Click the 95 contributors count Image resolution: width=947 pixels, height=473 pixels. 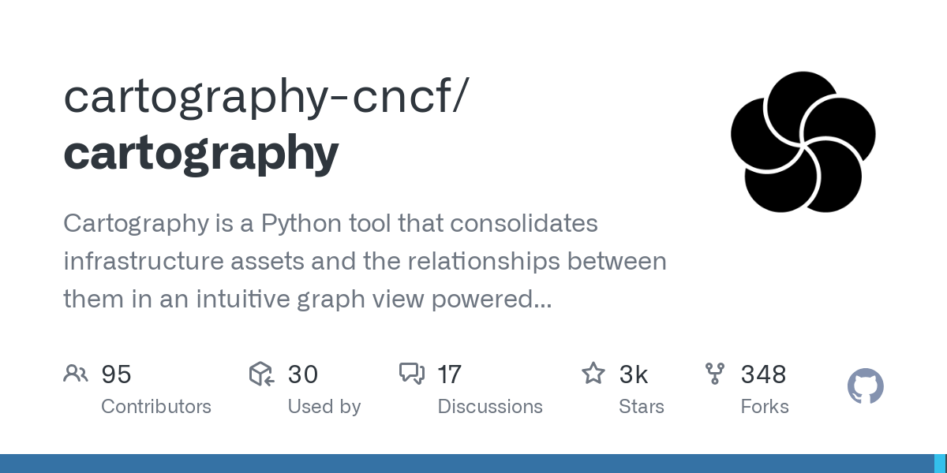point(116,374)
